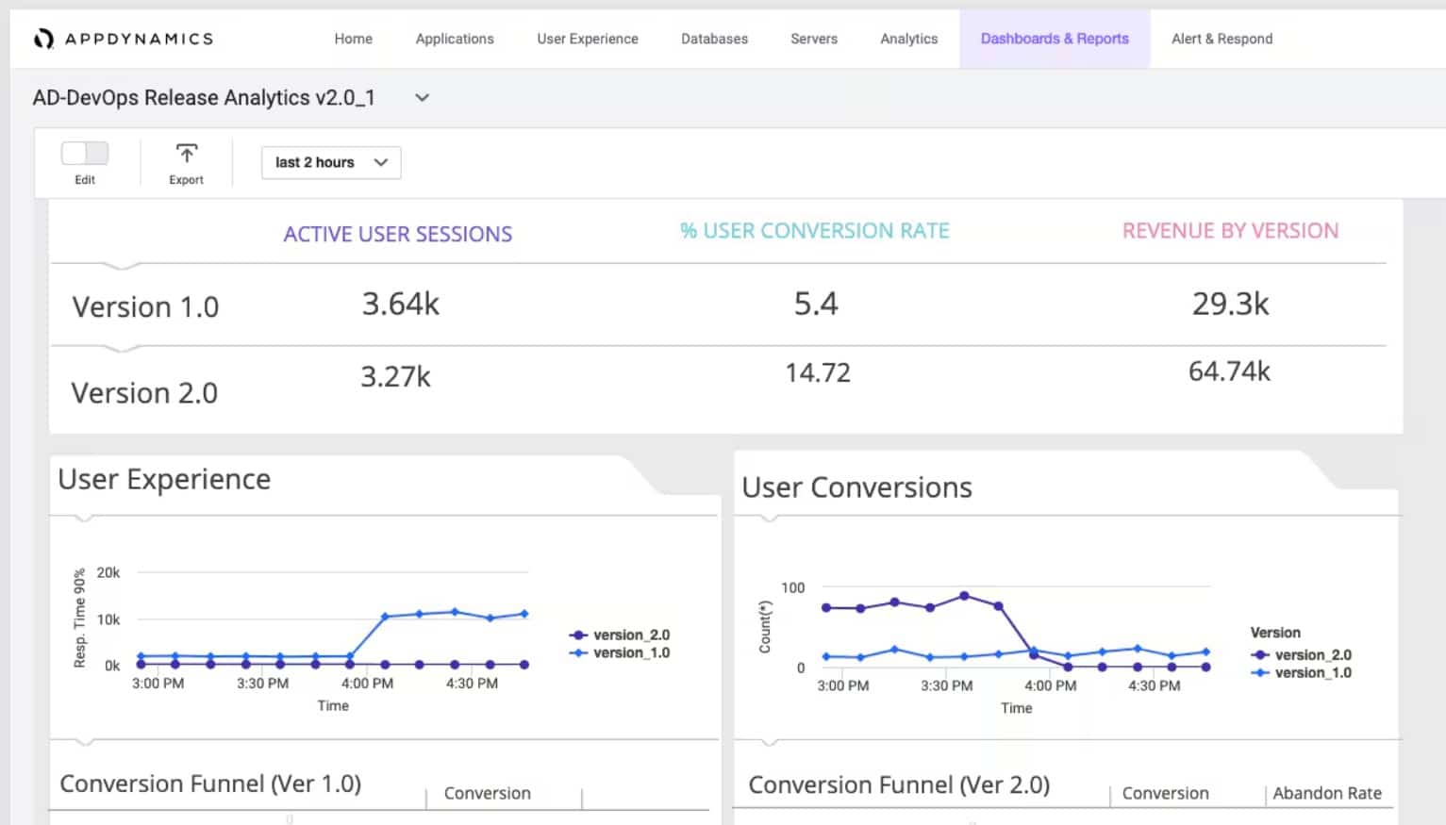Screen dimensions: 1446x825
Task: Click the Export upload icon
Action: pos(186,153)
